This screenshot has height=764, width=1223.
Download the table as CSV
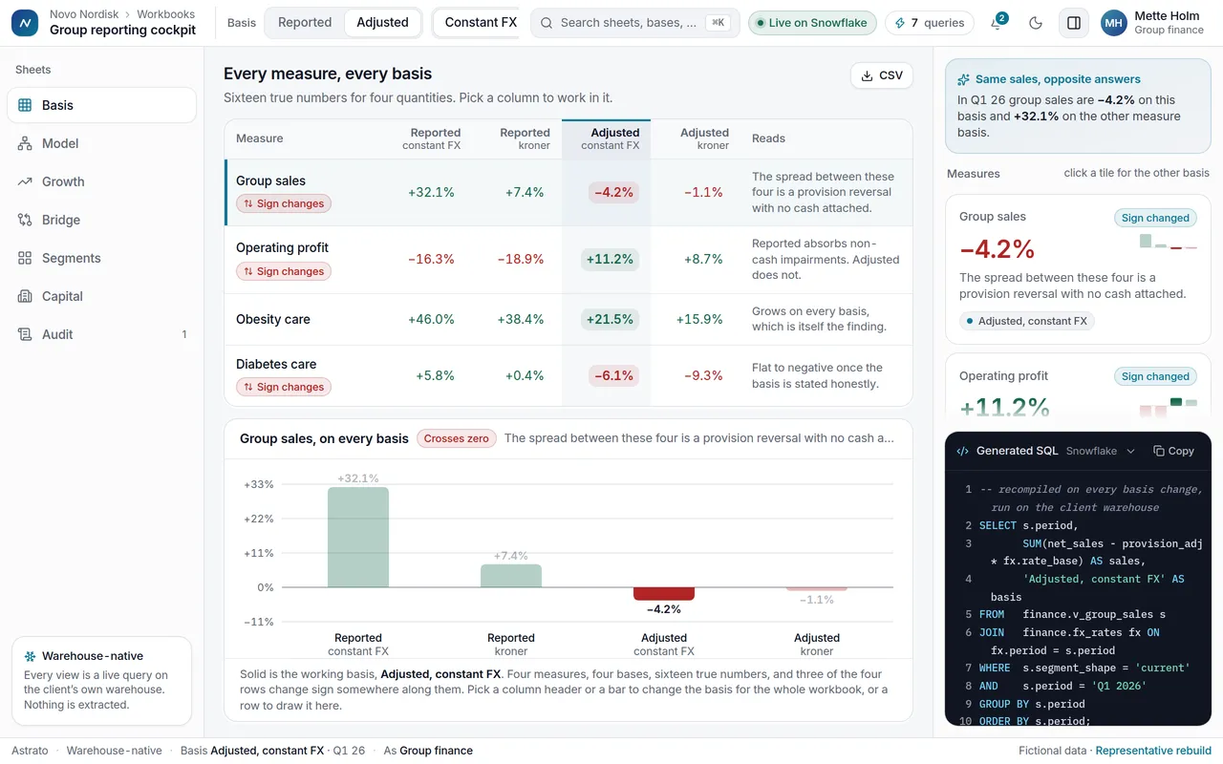882,75
